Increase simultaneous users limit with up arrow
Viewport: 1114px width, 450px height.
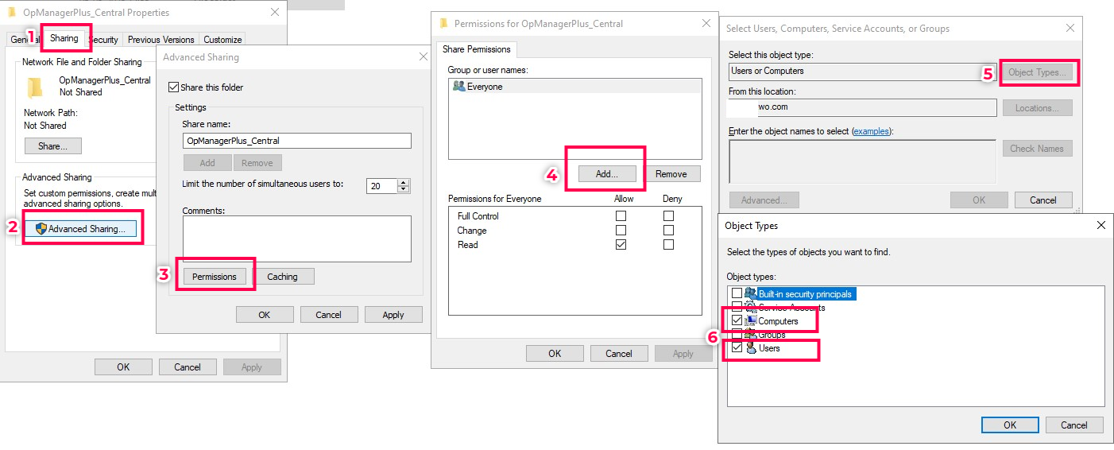click(404, 182)
